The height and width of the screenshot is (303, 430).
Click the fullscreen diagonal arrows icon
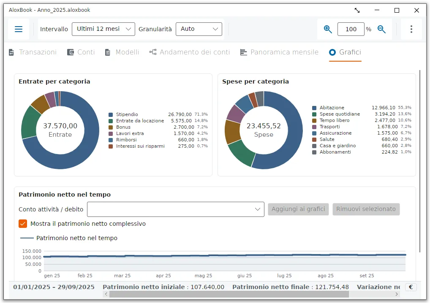click(357, 11)
